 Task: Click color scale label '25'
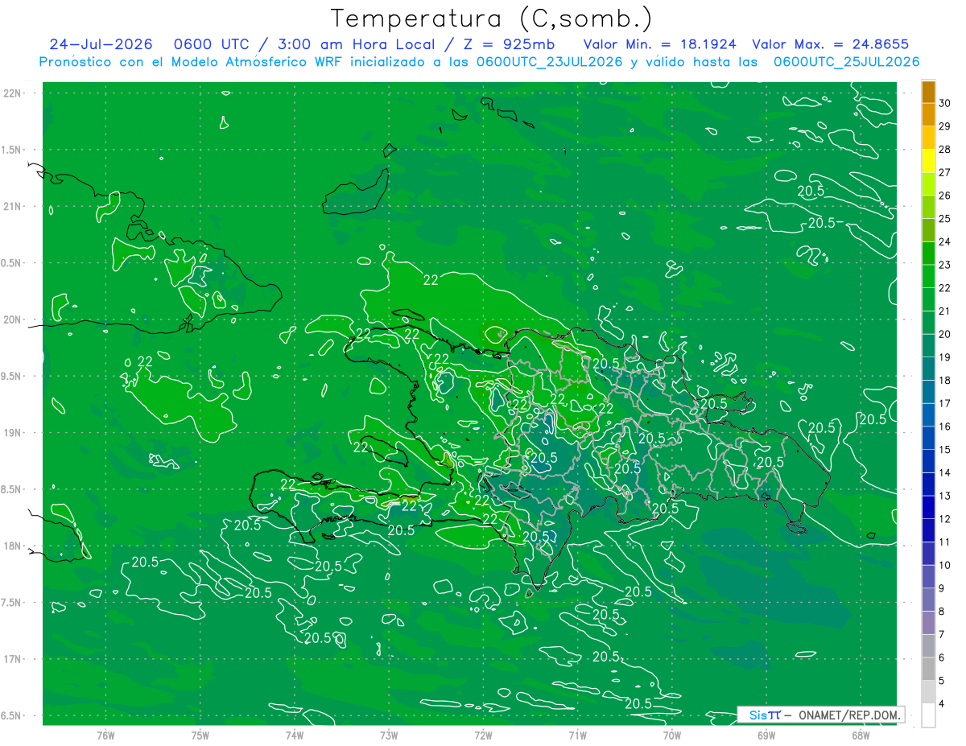coord(945,219)
